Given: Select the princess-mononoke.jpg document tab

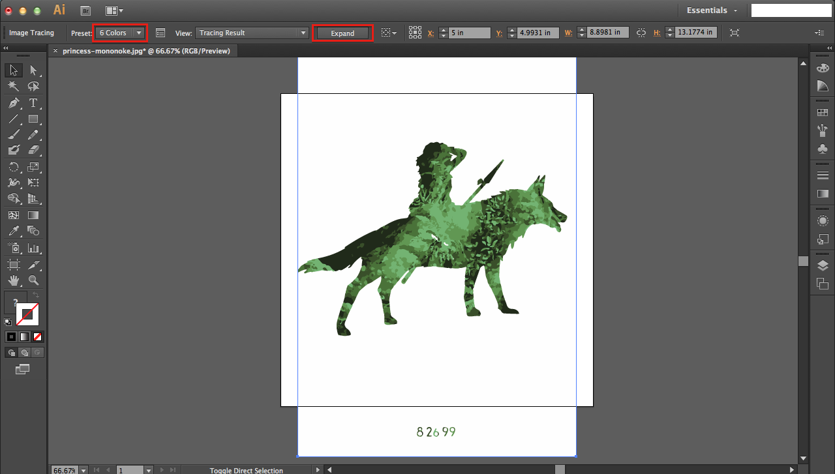Looking at the screenshot, I should [146, 51].
